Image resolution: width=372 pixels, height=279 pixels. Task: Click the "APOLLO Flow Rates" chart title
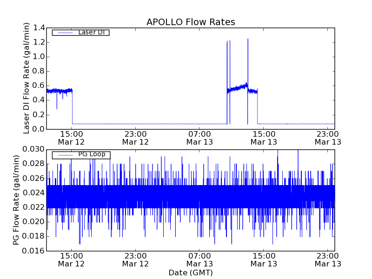click(x=191, y=22)
